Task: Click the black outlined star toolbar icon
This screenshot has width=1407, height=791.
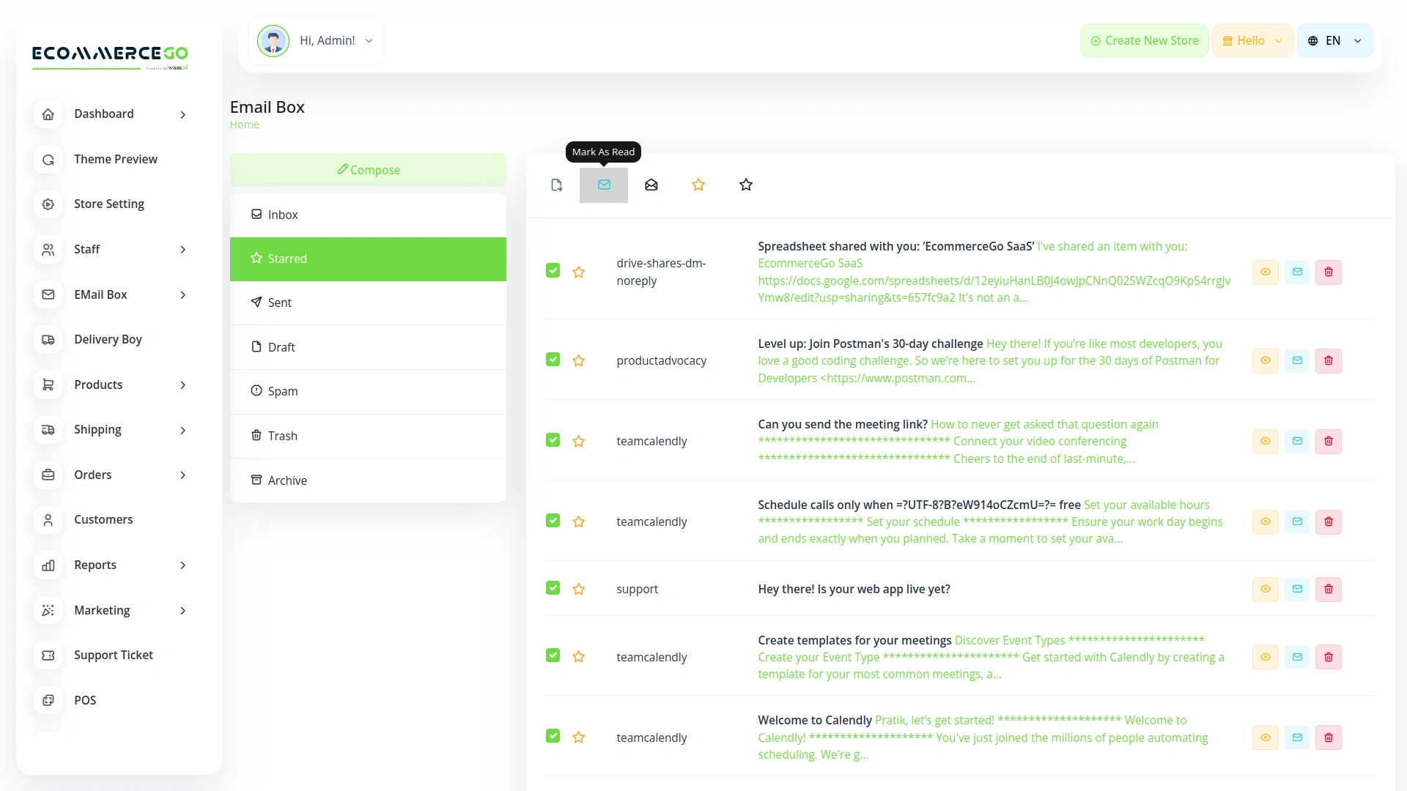Action: tap(746, 185)
